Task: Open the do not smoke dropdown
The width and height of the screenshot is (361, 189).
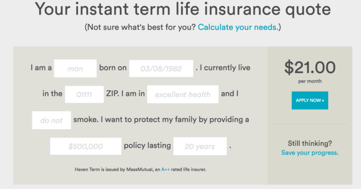Action: (x=52, y=121)
